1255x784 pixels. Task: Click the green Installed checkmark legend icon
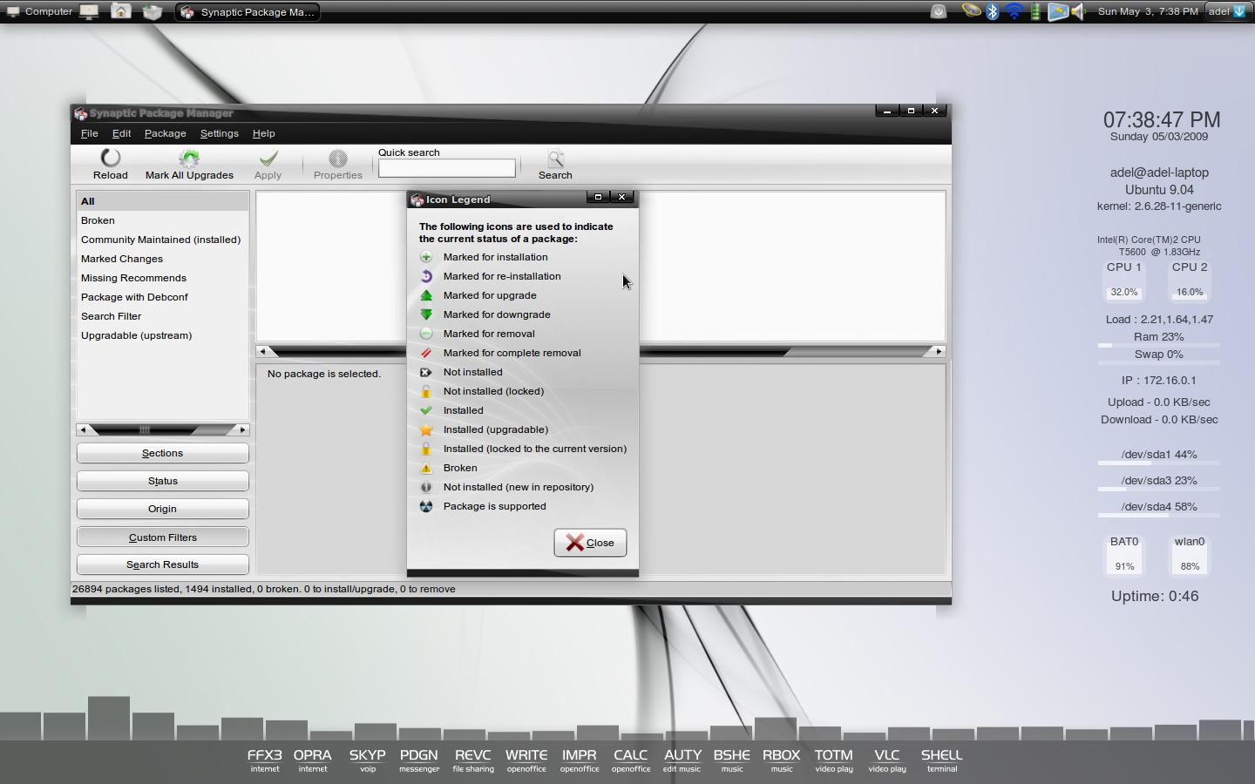click(x=426, y=410)
